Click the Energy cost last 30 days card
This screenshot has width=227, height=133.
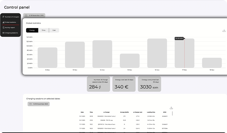click(x=124, y=84)
